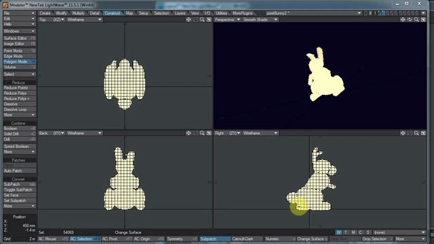
Task: Click Auto Patch button
Action: point(20,171)
